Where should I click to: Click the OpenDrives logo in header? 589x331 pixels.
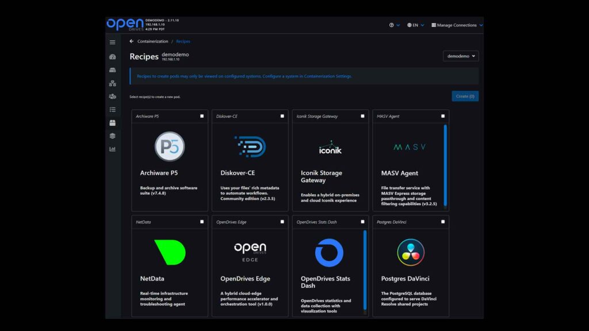coord(125,24)
